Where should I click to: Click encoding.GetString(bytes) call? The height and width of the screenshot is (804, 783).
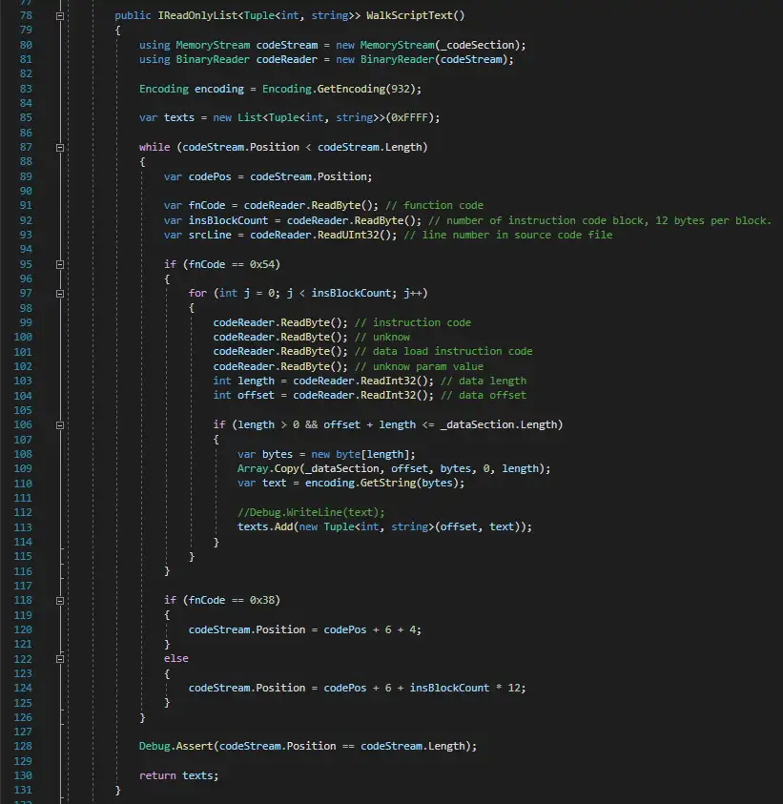(x=384, y=483)
